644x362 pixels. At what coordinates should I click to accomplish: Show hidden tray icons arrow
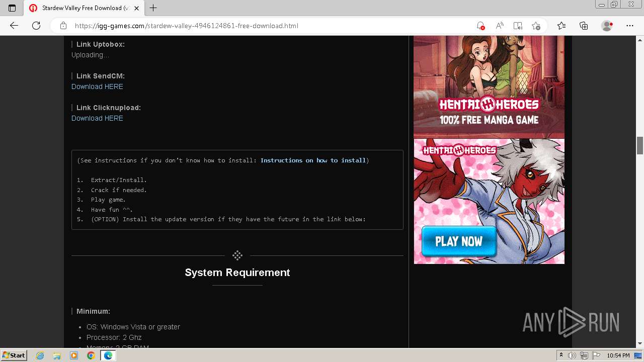[x=561, y=355]
